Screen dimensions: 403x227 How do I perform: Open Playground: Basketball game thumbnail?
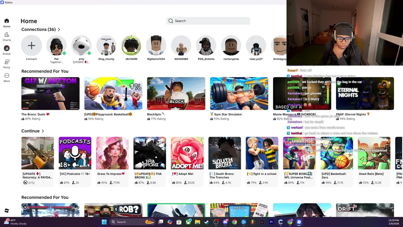(113, 93)
